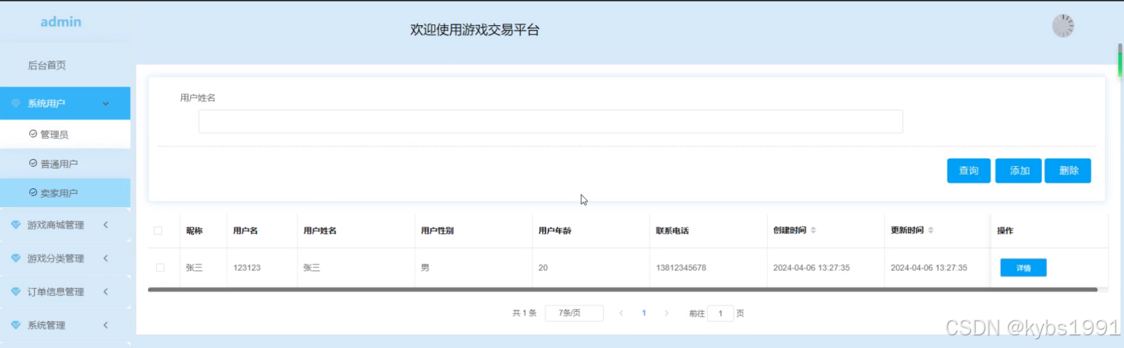Image resolution: width=1124 pixels, height=348 pixels.
Task: Open 详情 for the 张三 row
Action: (x=1023, y=268)
